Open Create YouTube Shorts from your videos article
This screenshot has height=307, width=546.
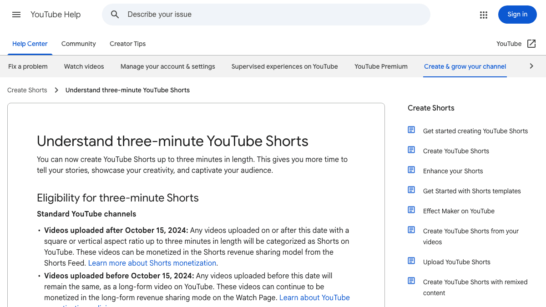(x=471, y=237)
